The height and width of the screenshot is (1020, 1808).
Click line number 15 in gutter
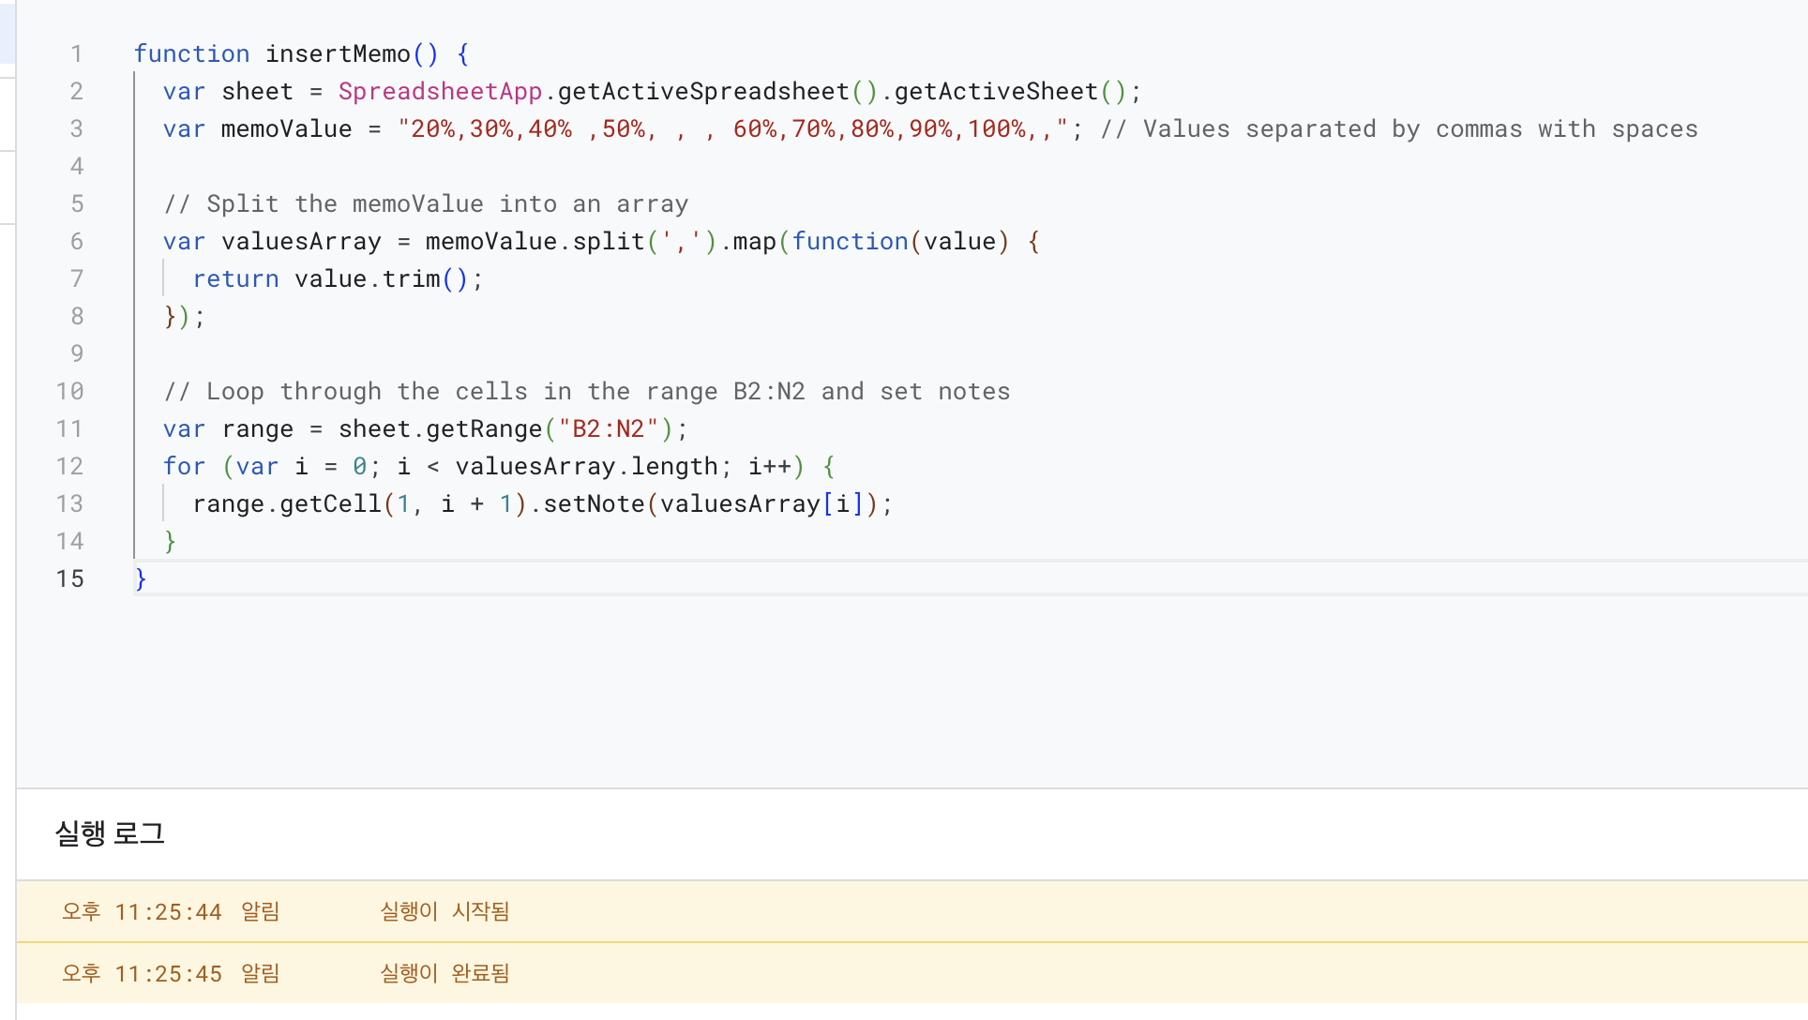tap(69, 579)
